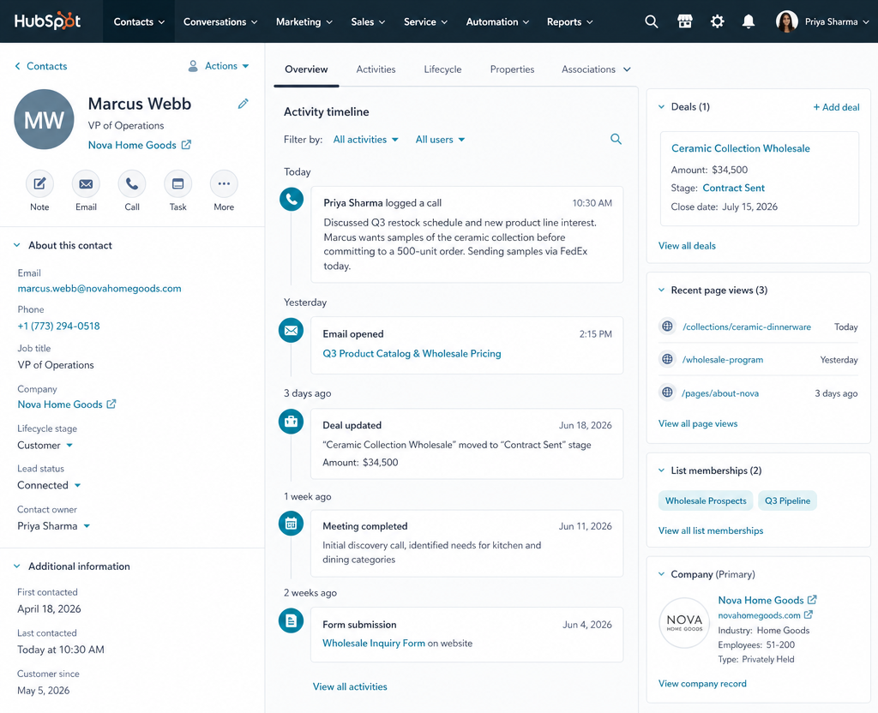Click the Email opened timeline envelope icon

[292, 331]
